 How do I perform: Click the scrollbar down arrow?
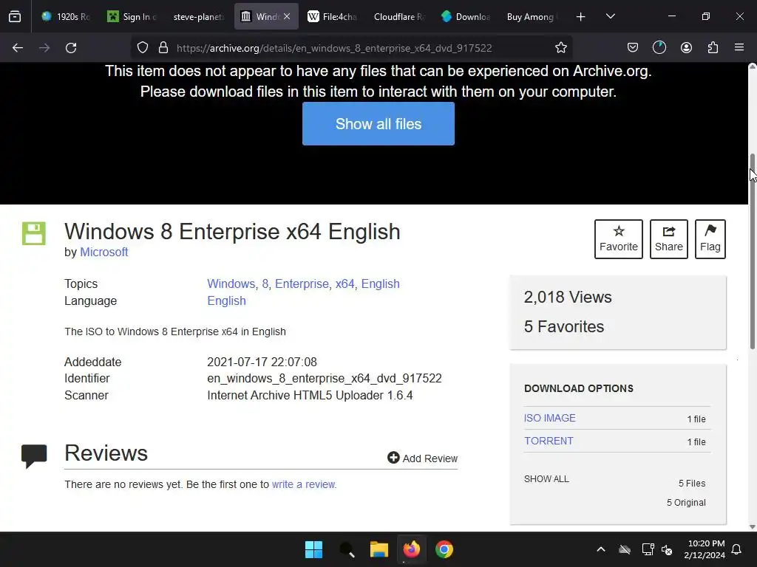(x=752, y=527)
